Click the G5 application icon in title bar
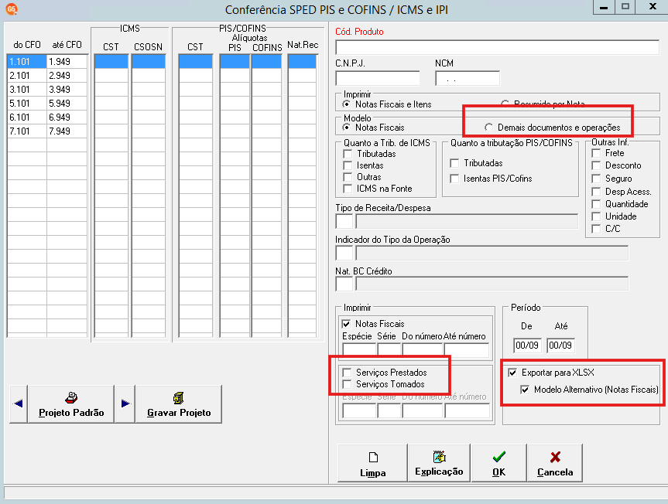 (x=12, y=9)
